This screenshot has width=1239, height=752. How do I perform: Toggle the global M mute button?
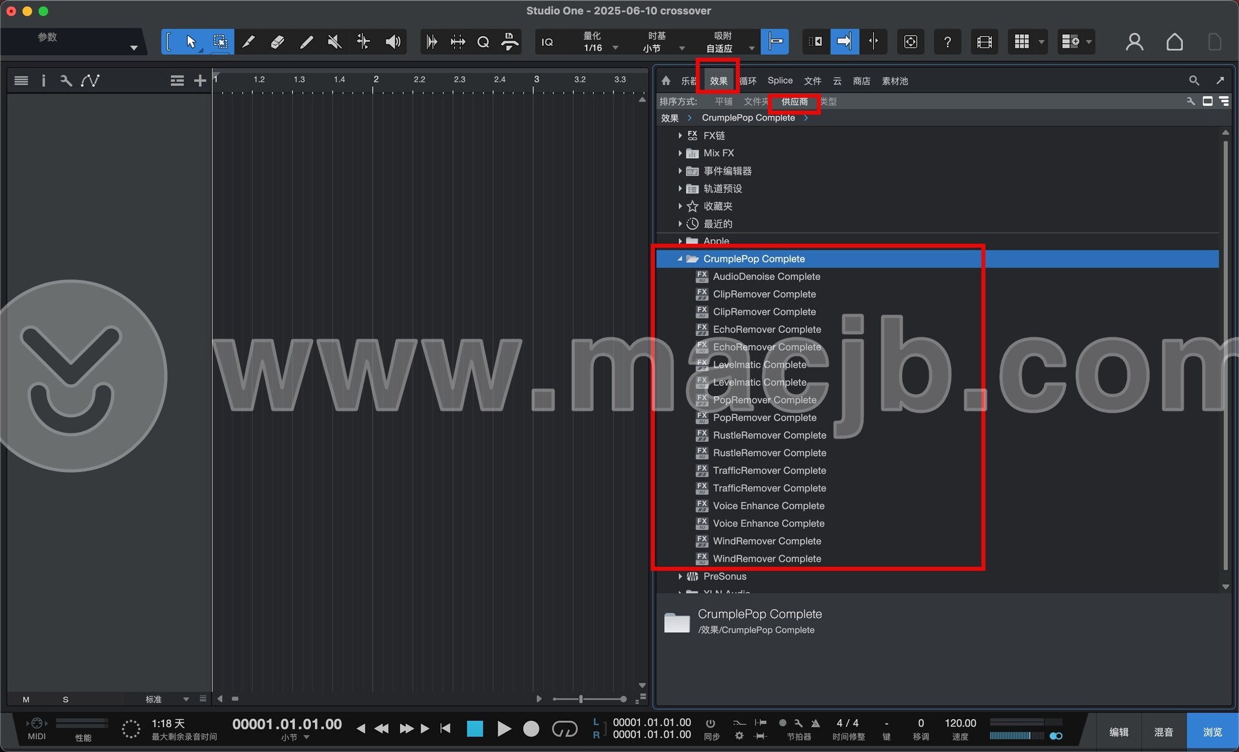[26, 699]
